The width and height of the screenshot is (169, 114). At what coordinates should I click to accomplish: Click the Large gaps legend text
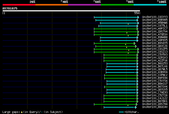pos(32,112)
